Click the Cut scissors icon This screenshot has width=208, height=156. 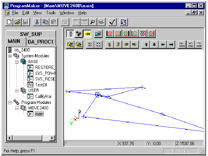[x=37, y=22]
